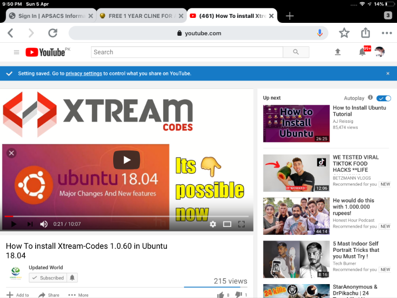Open the How to Install Ubuntu thumbnail

coord(296,123)
